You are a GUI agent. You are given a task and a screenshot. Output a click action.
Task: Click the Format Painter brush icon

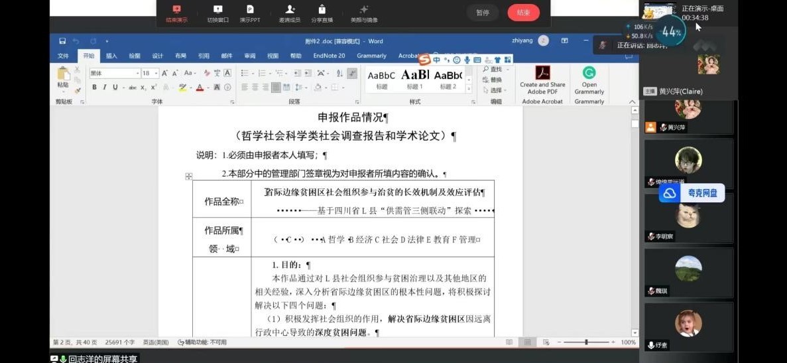pyautogui.click(x=78, y=90)
